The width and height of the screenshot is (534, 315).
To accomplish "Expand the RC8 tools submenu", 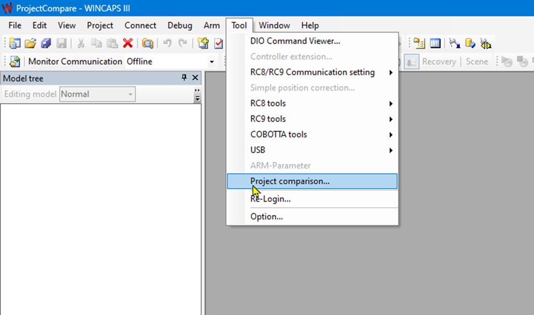I will coord(391,104).
